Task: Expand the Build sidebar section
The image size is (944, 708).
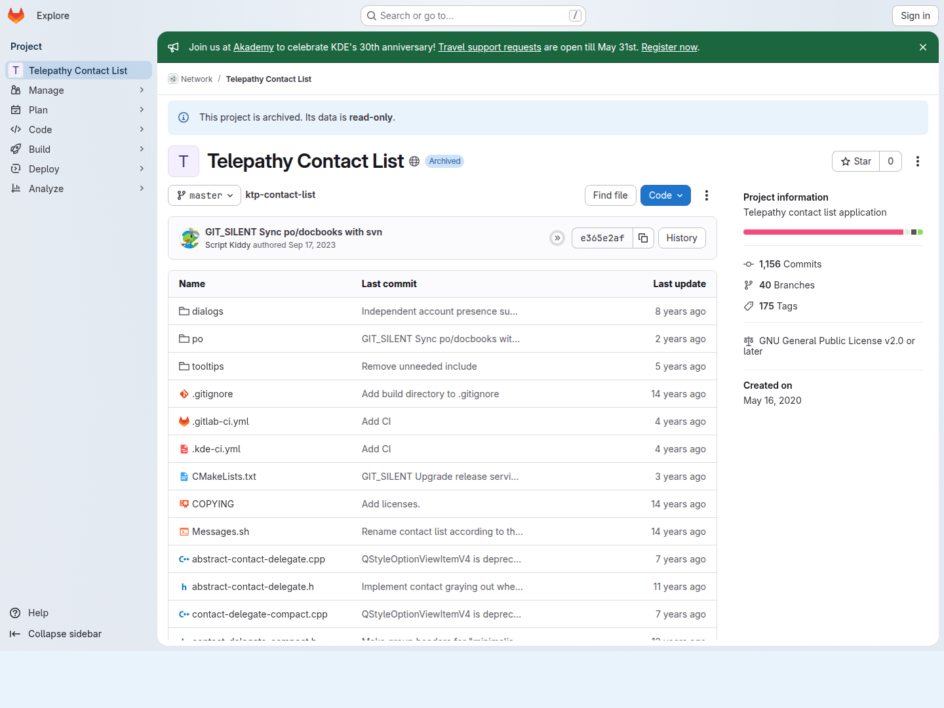Action: tap(79, 149)
